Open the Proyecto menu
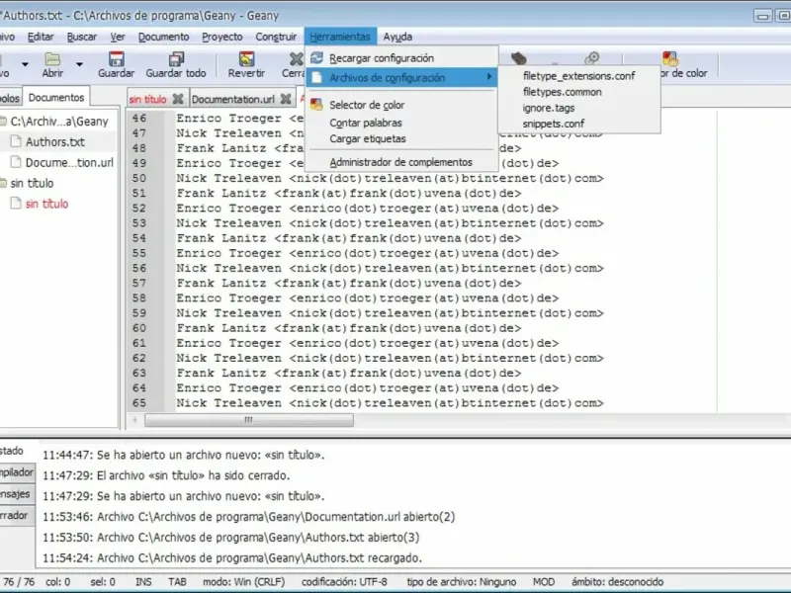This screenshot has width=791, height=593. (x=221, y=37)
